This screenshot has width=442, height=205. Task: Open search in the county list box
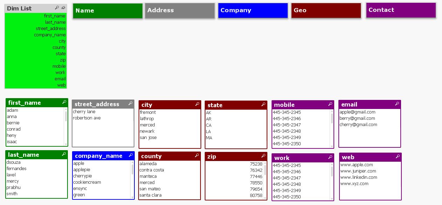pyautogui.click(x=196, y=156)
